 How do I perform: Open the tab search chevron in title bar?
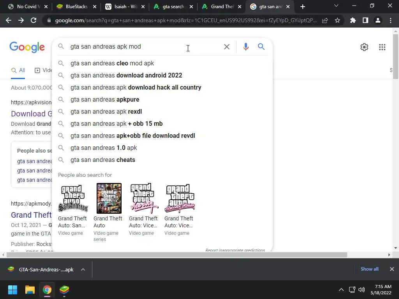(336, 5)
